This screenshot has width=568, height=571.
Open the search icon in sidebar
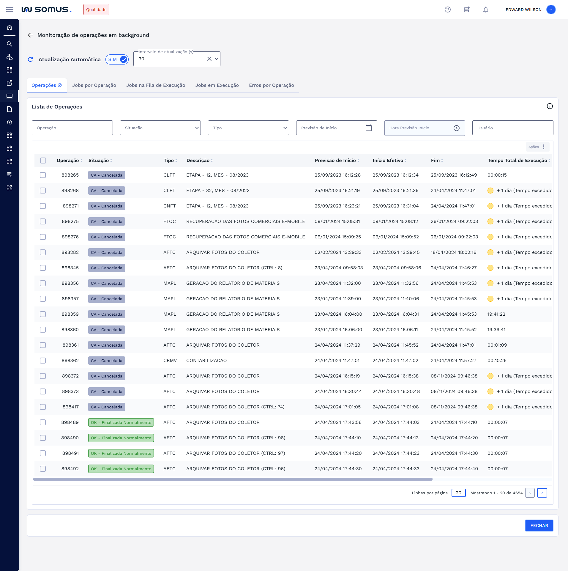tap(10, 44)
